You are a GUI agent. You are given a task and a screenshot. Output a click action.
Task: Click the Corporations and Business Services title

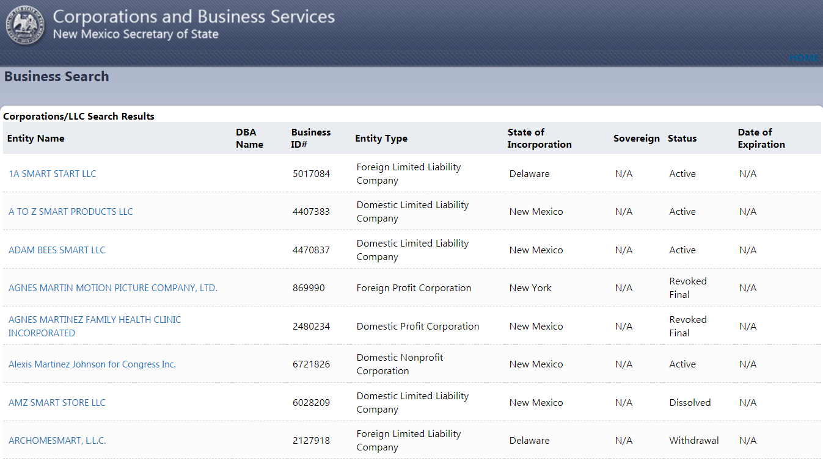pos(194,16)
